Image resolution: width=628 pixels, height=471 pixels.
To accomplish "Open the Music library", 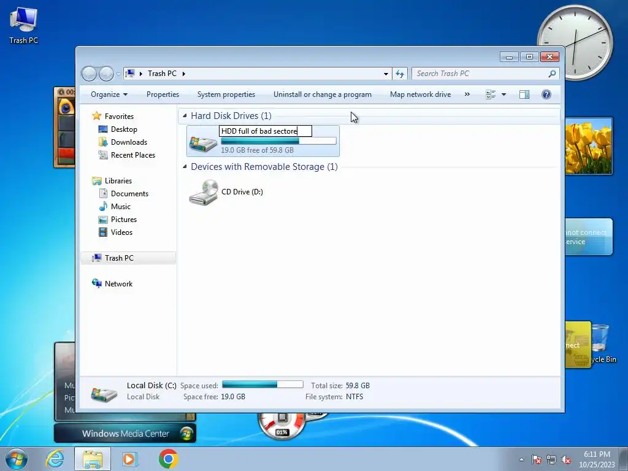I will [x=121, y=207].
